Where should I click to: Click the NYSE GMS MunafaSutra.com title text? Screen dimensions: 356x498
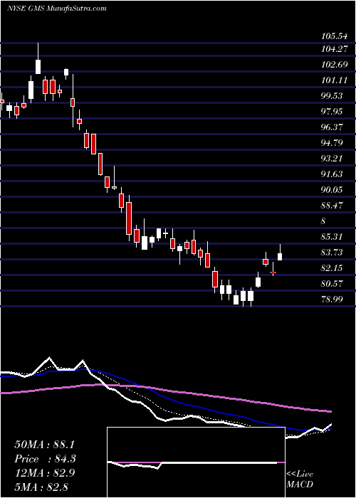[x=56, y=9]
